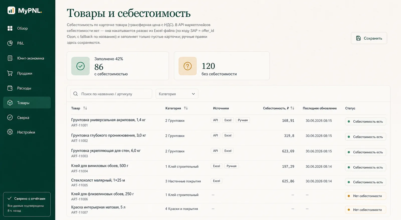Click Excel tag for ART-11004
The width and height of the screenshot is (401, 220).
pos(217,166)
